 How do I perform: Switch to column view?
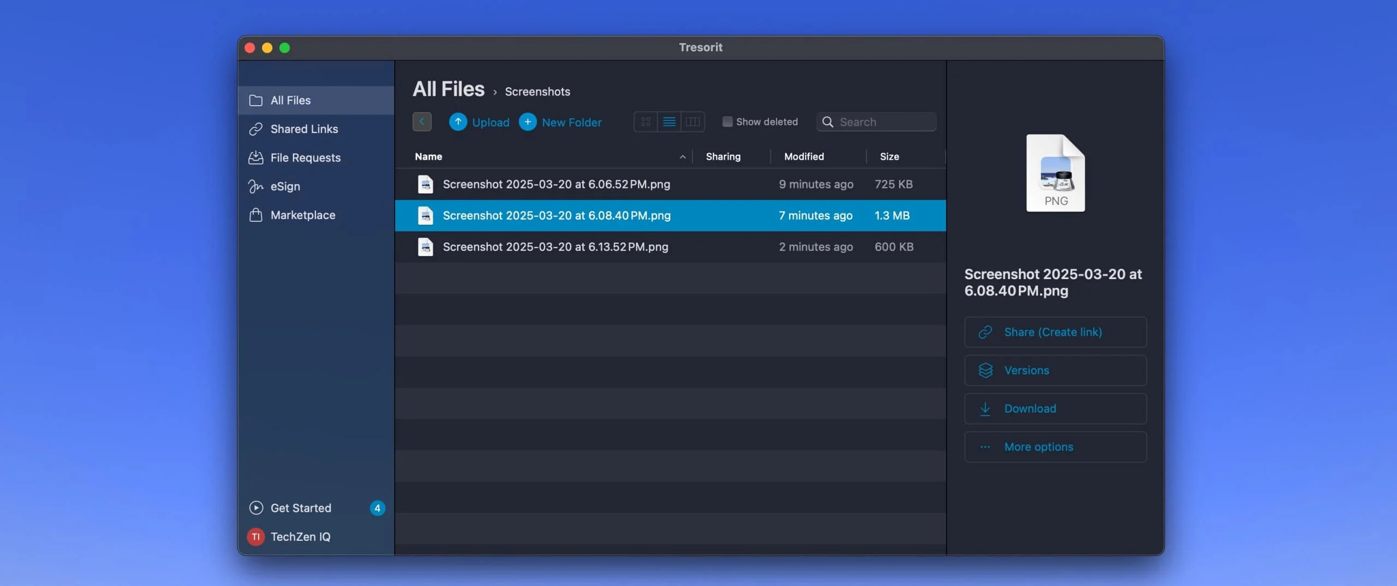(x=692, y=122)
